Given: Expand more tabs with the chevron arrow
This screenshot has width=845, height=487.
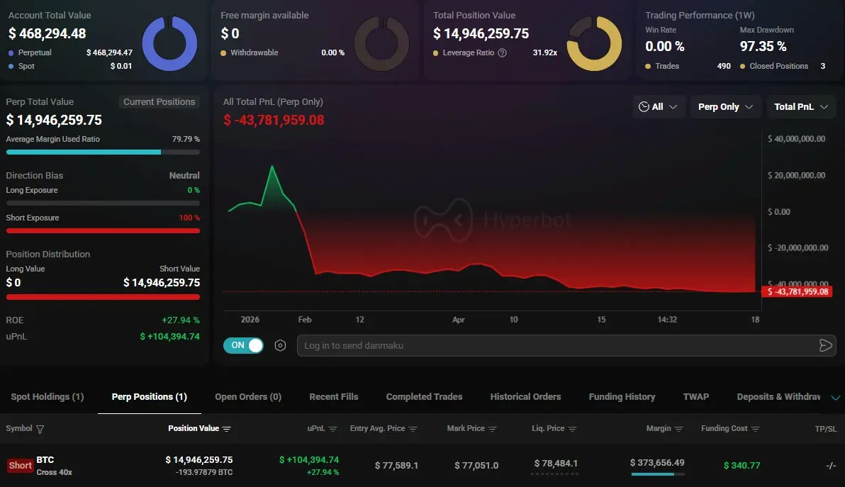Looking at the screenshot, I should tap(835, 398).
